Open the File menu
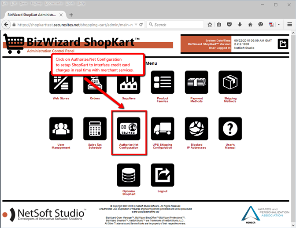This screenshot has height=228, width=296. 5,4
